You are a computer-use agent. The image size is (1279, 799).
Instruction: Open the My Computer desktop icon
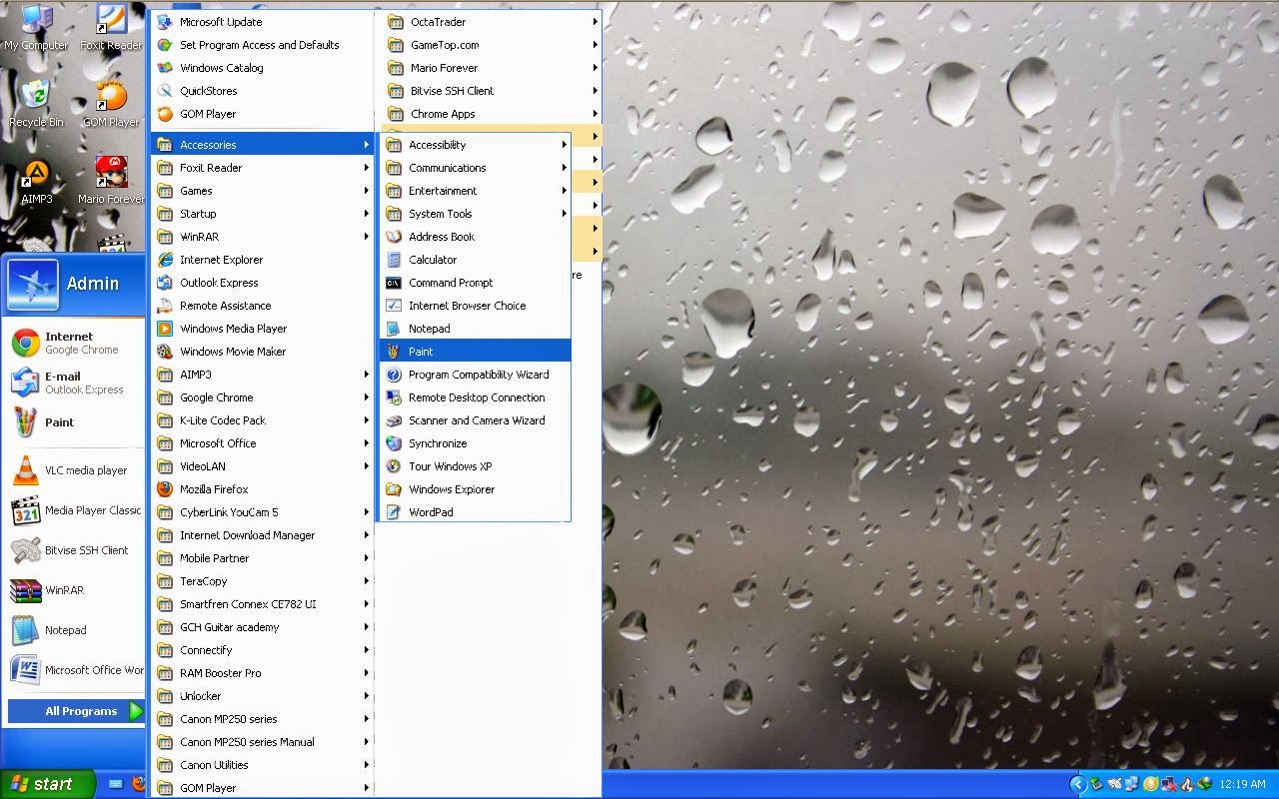point(36,27)
